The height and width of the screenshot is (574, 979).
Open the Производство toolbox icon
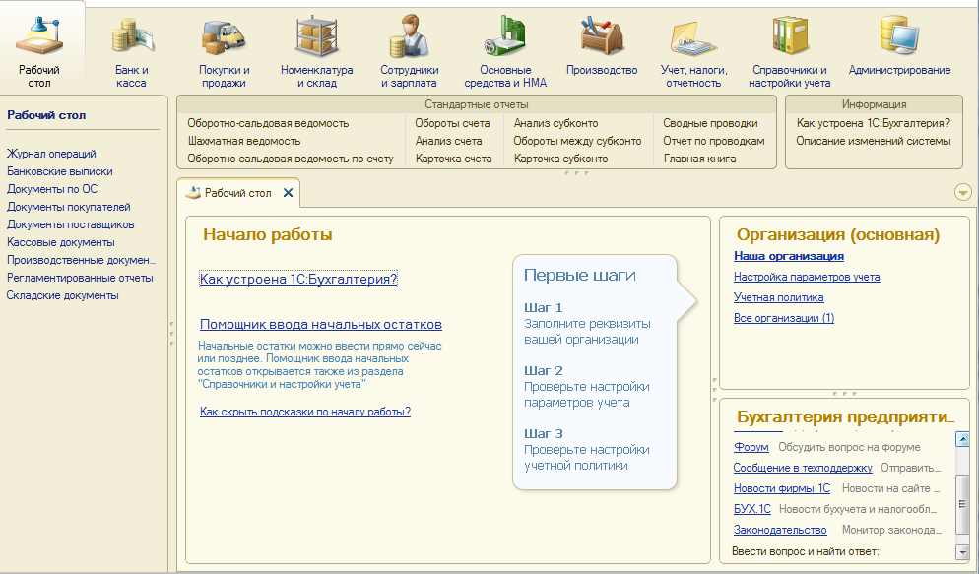pyautogui.click(x=601, y=36)
